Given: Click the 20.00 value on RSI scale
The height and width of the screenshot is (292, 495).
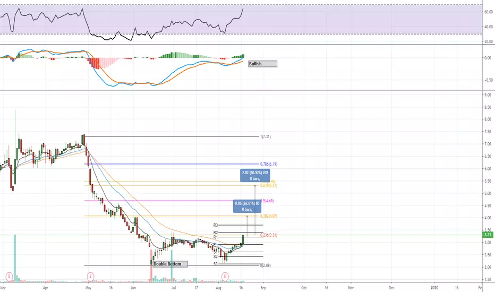Looking at the screenshot, I should click(489, 41).
